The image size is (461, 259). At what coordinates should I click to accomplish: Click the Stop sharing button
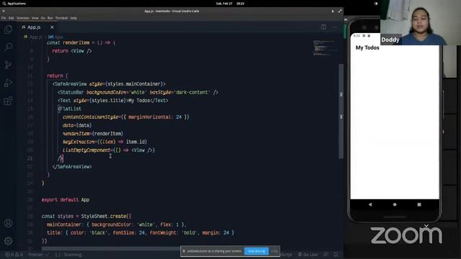(x=256, y=251)
